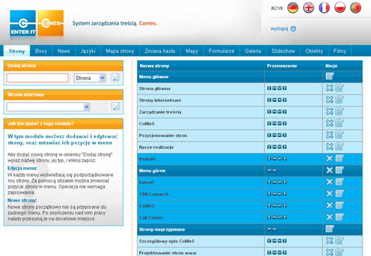The image size is (371, 256).
Task: Open the Strona page type dropdown
Action: click(90, 78)
